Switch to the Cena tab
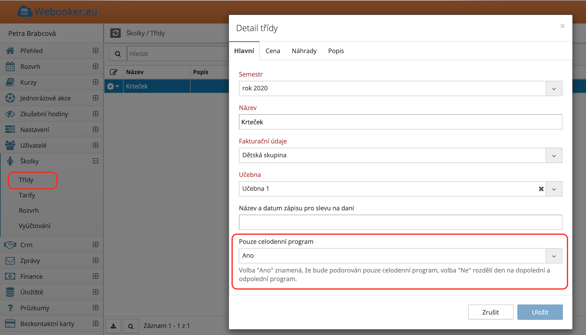 tap(273, 51)
